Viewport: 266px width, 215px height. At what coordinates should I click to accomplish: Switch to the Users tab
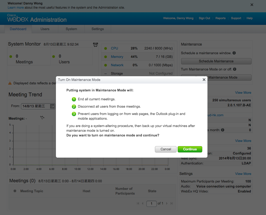pyautogui.click(x=45, y=29)
